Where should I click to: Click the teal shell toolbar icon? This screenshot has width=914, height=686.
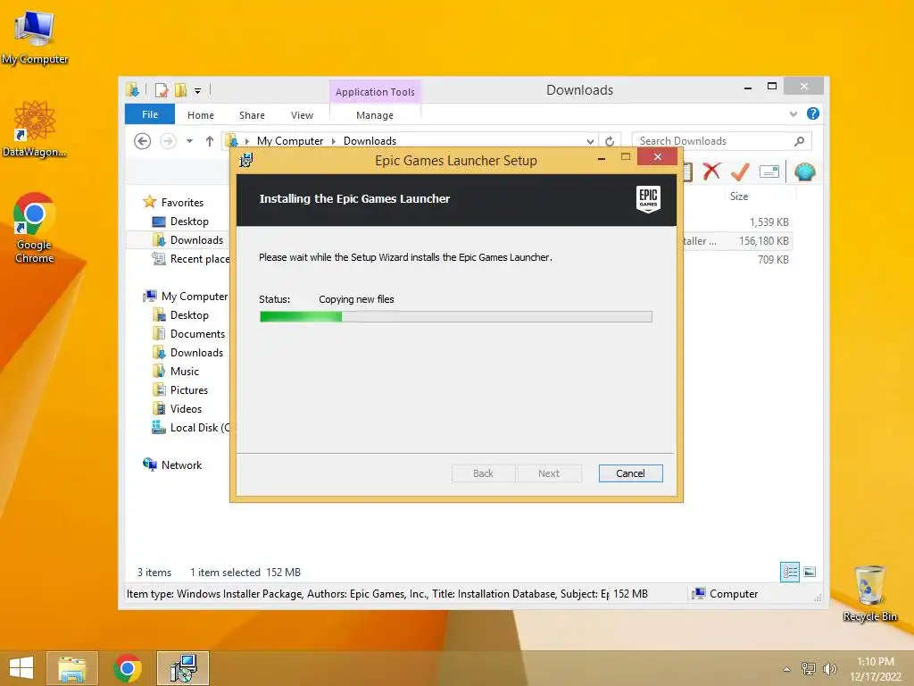805,171
